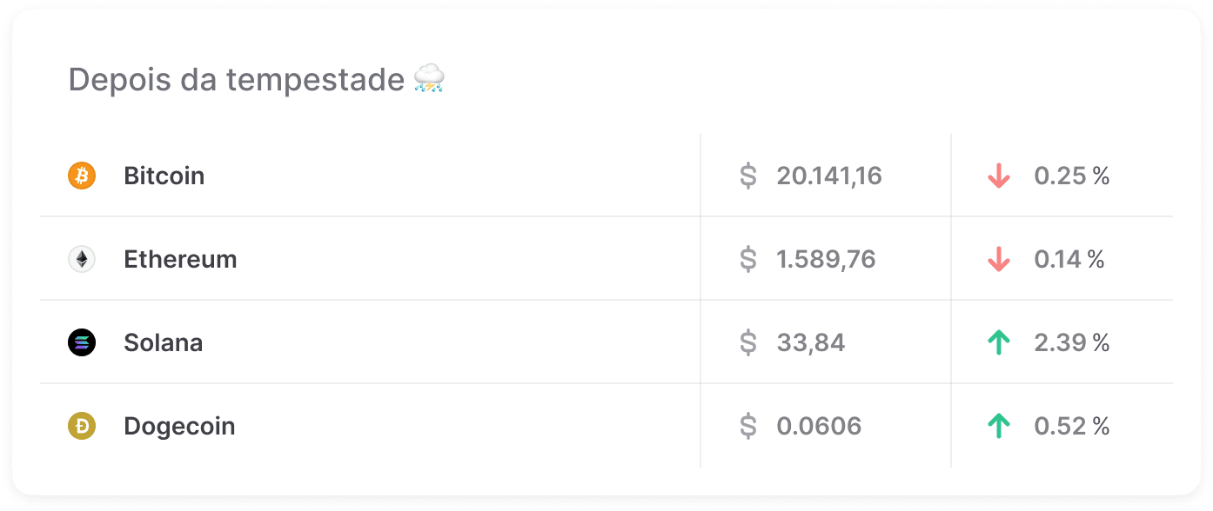Screen dimensions: 1213x511
Task: Select the Ethereum diamond icon
Action: [x=81, y=258]
